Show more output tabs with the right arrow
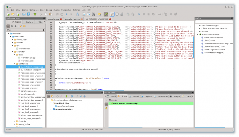The width and height of the screenshot is (239, 137). (193, 96)
